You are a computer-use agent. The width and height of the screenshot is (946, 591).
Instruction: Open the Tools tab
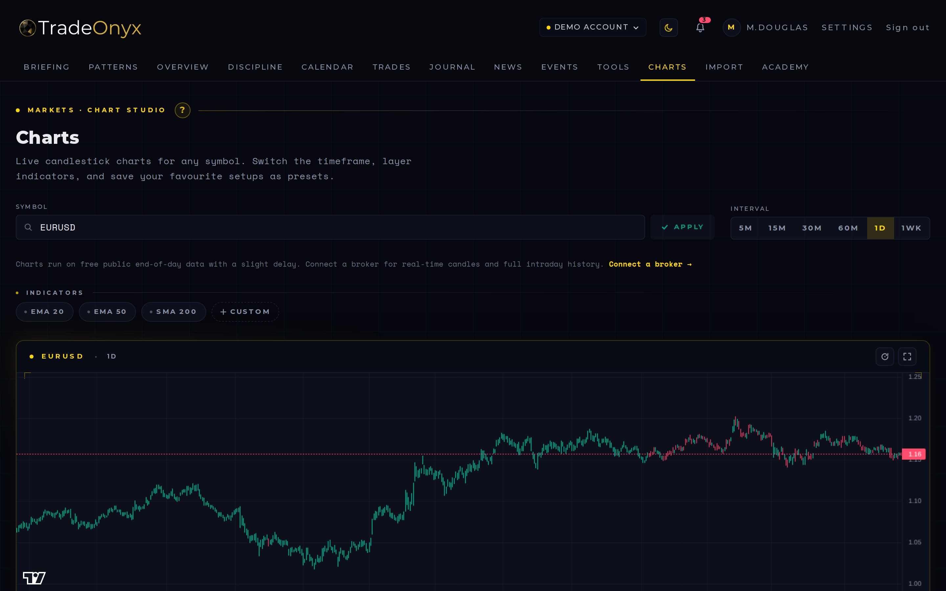point(613,67)
